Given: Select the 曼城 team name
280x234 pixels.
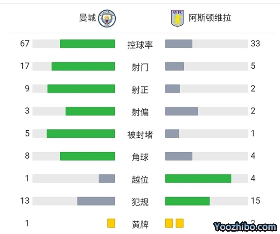Looking at the screenshot, I should tap(87, 18).
